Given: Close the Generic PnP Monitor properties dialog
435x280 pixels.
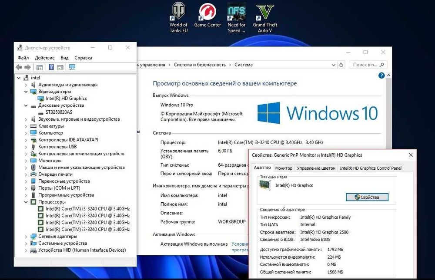Looking at the screenshot, I should point(411,155).
